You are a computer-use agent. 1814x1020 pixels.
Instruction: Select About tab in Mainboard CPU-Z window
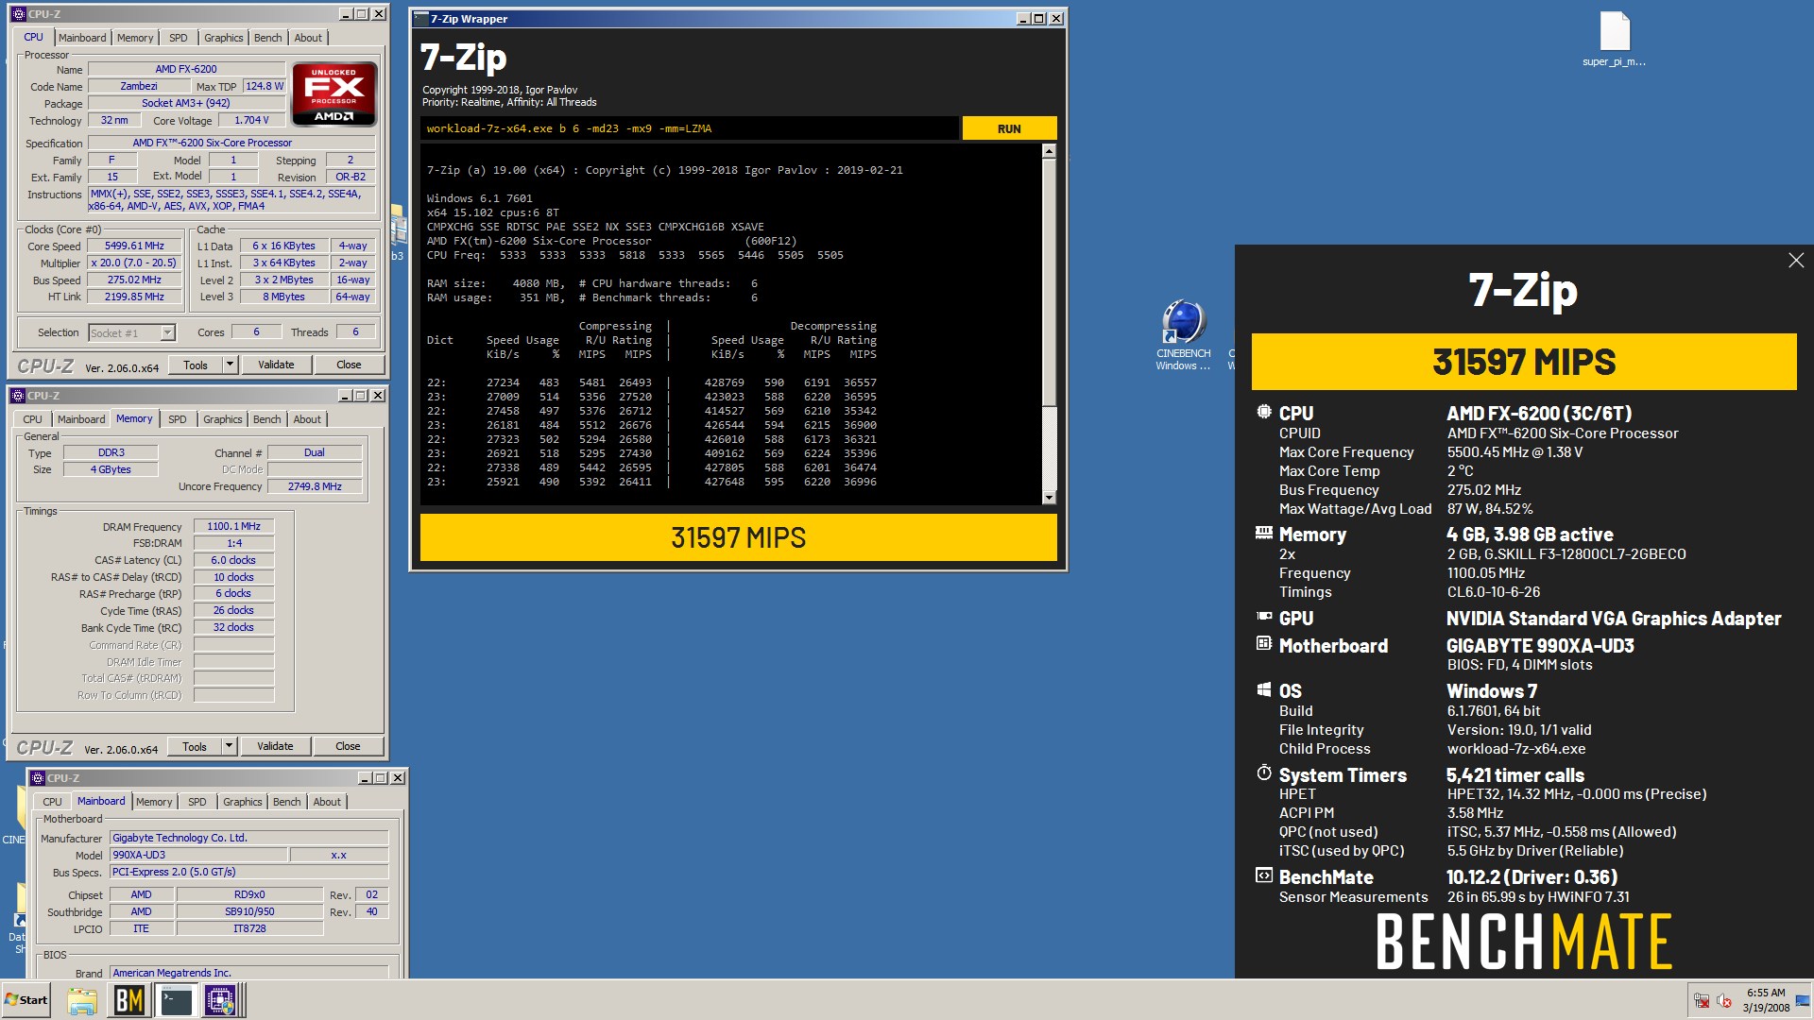(327, 802)
